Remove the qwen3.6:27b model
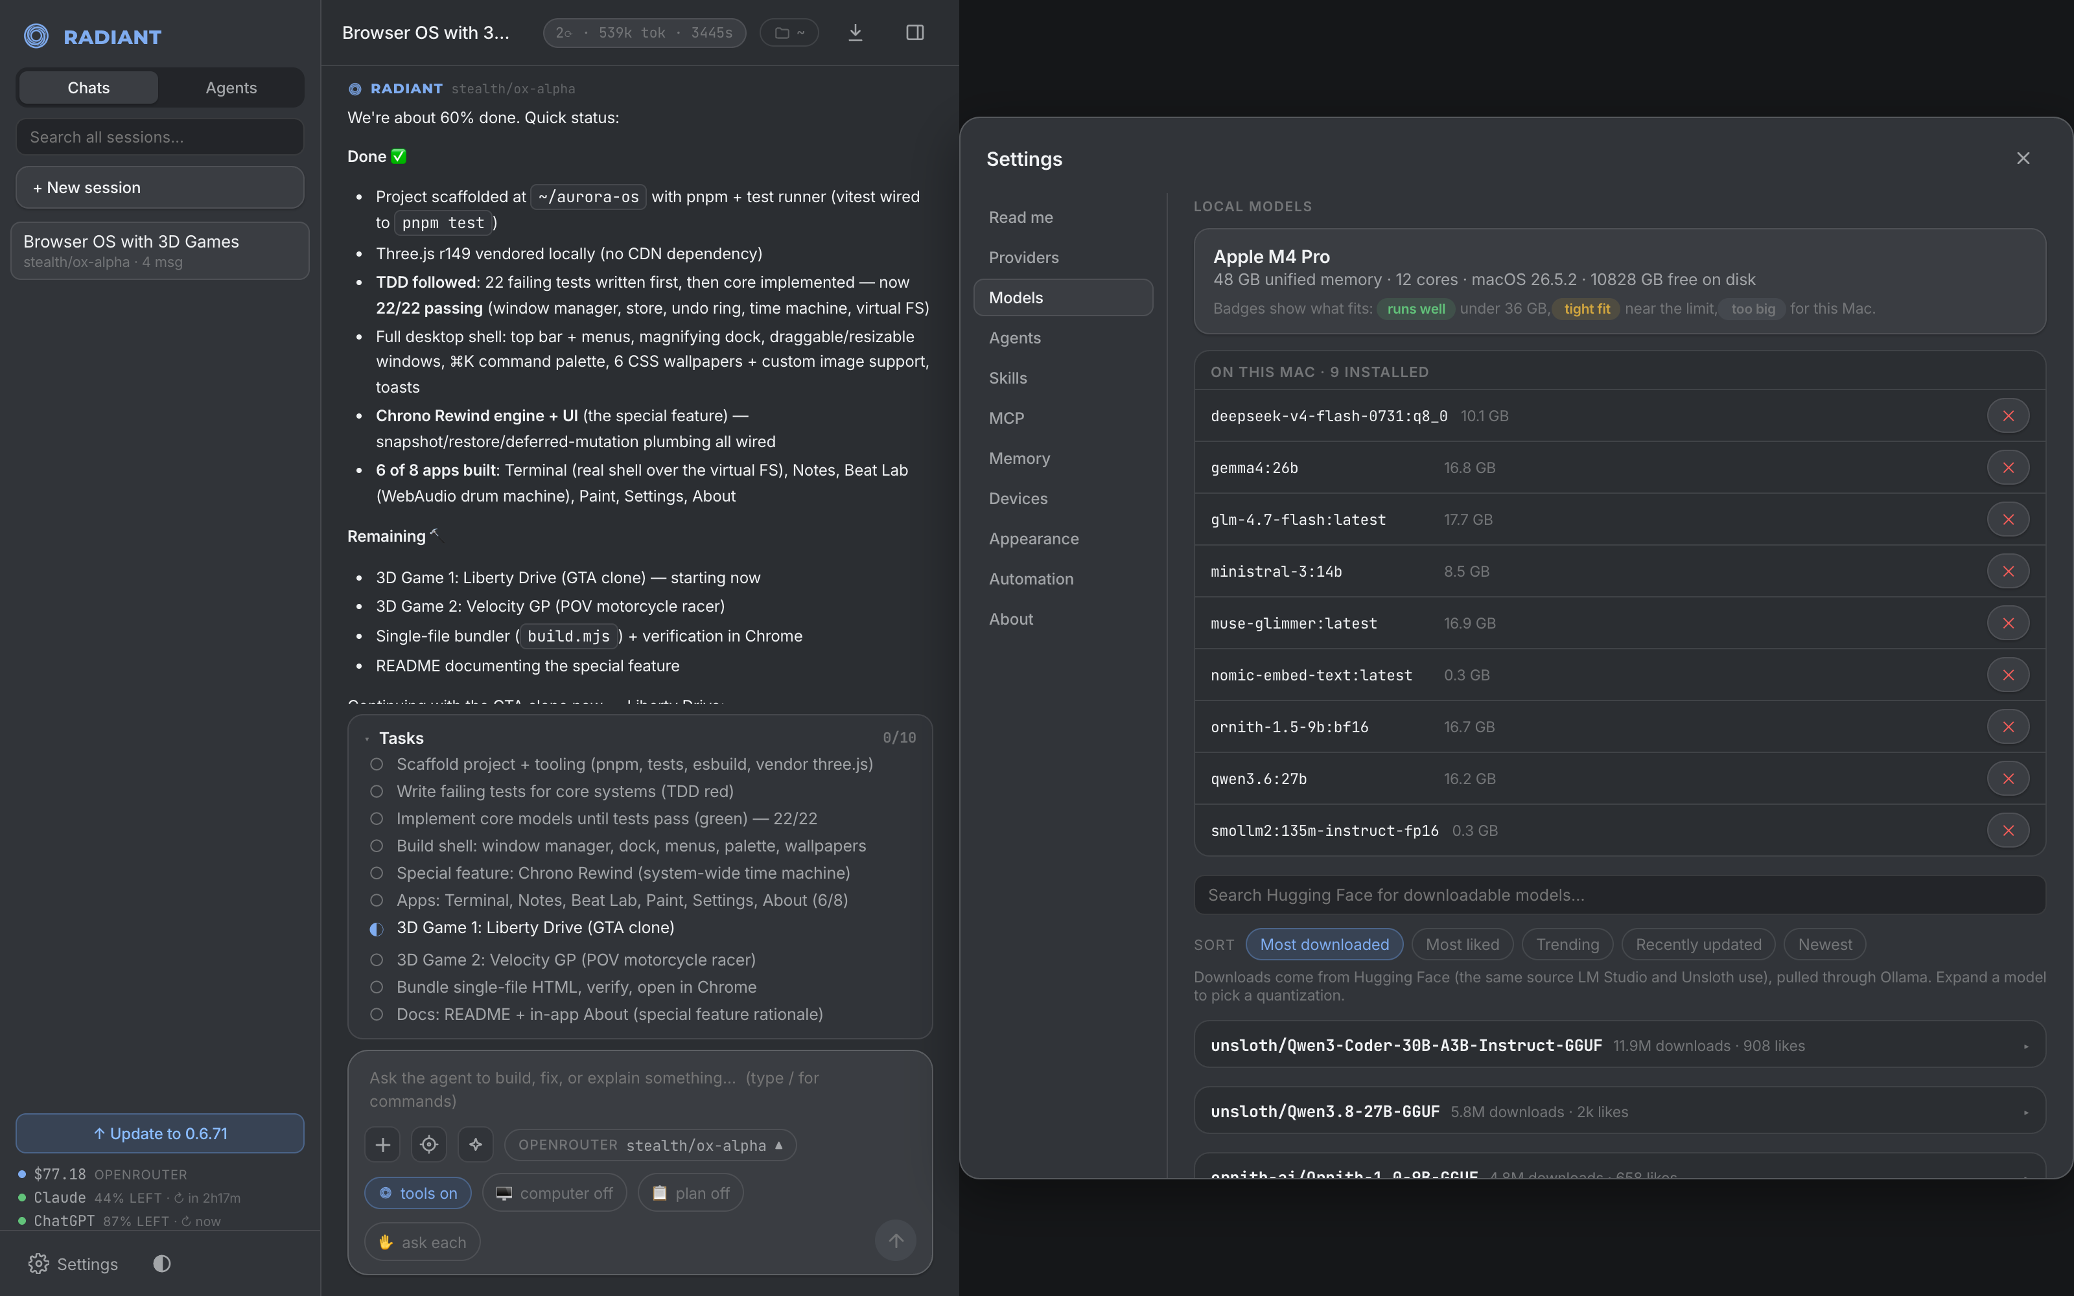The width and height of the screenshot is (2074, 1296). [2008, 779]
